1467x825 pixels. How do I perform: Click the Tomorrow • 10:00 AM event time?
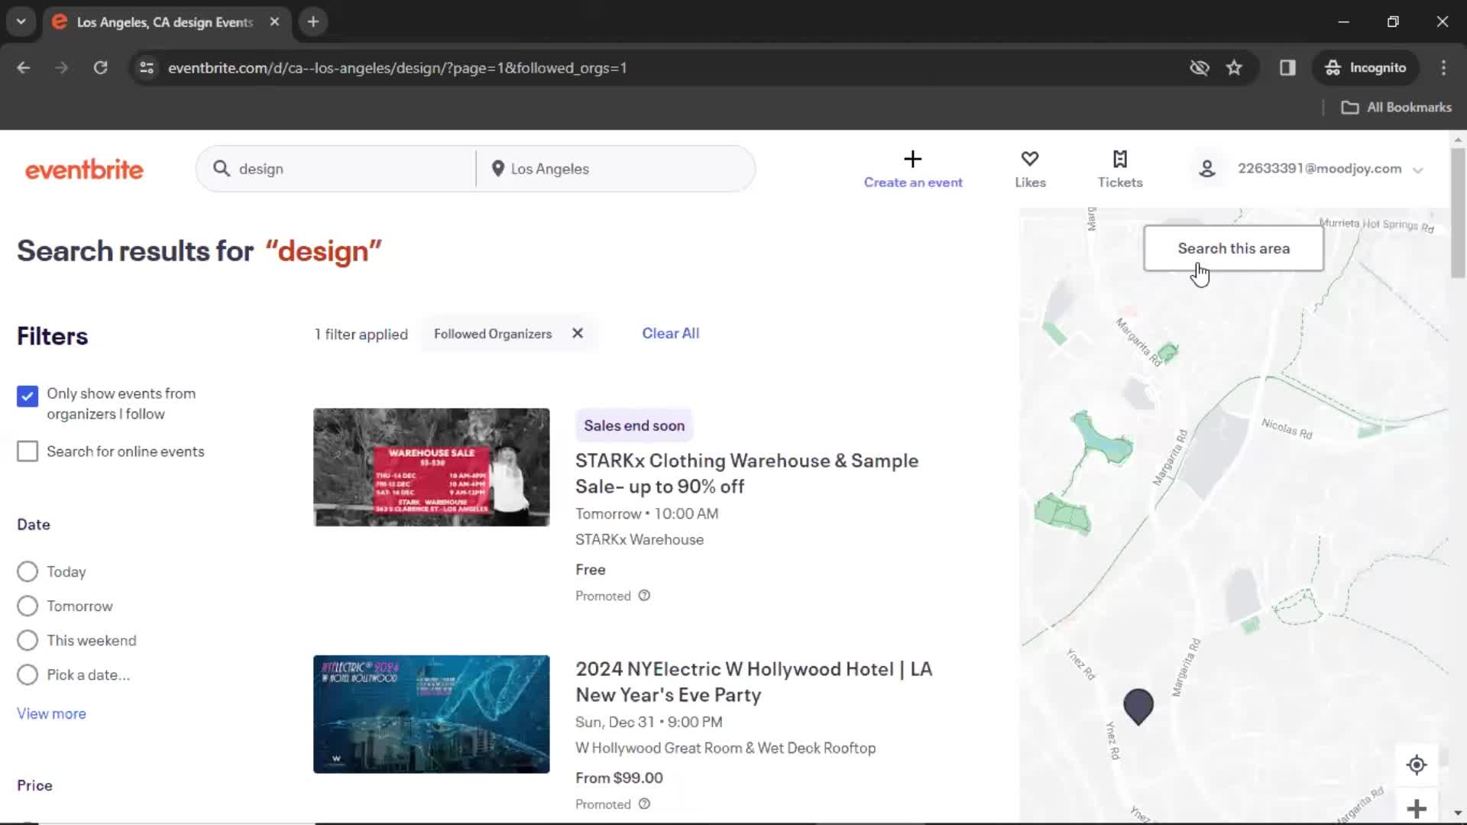pyautogui.click(x=646, y=513)
